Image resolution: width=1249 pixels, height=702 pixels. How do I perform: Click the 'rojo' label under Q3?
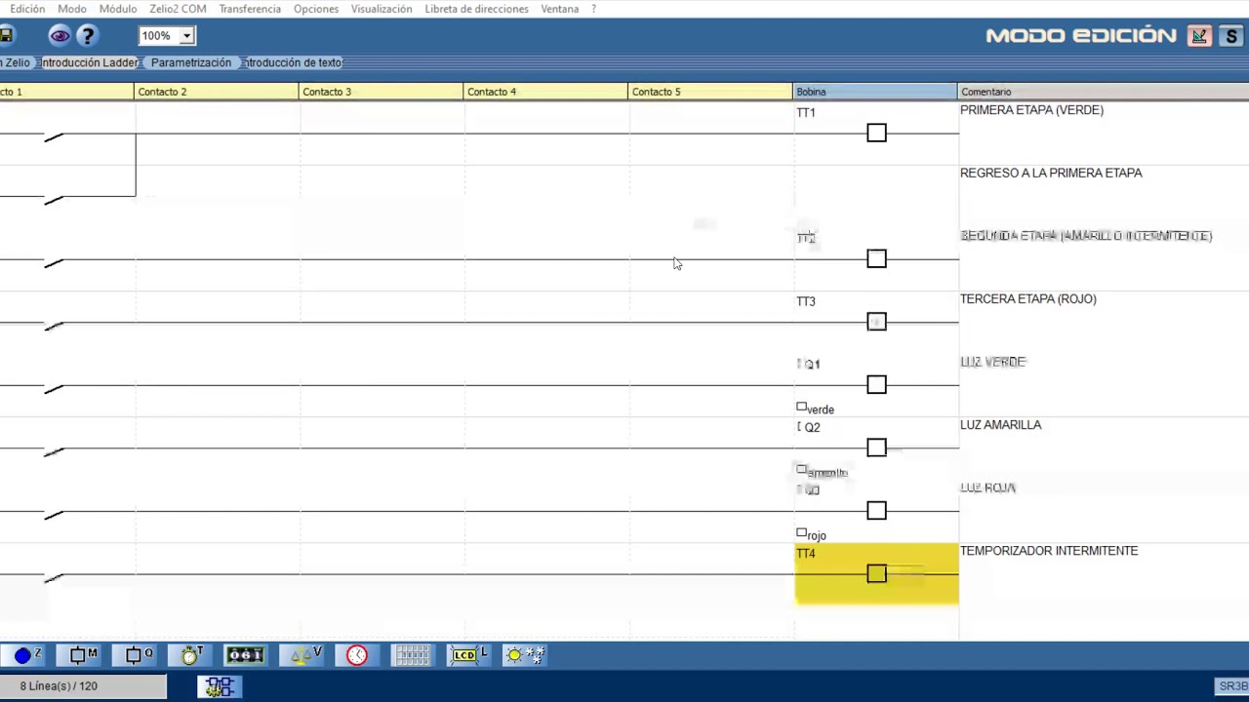[x=817, y=535]
